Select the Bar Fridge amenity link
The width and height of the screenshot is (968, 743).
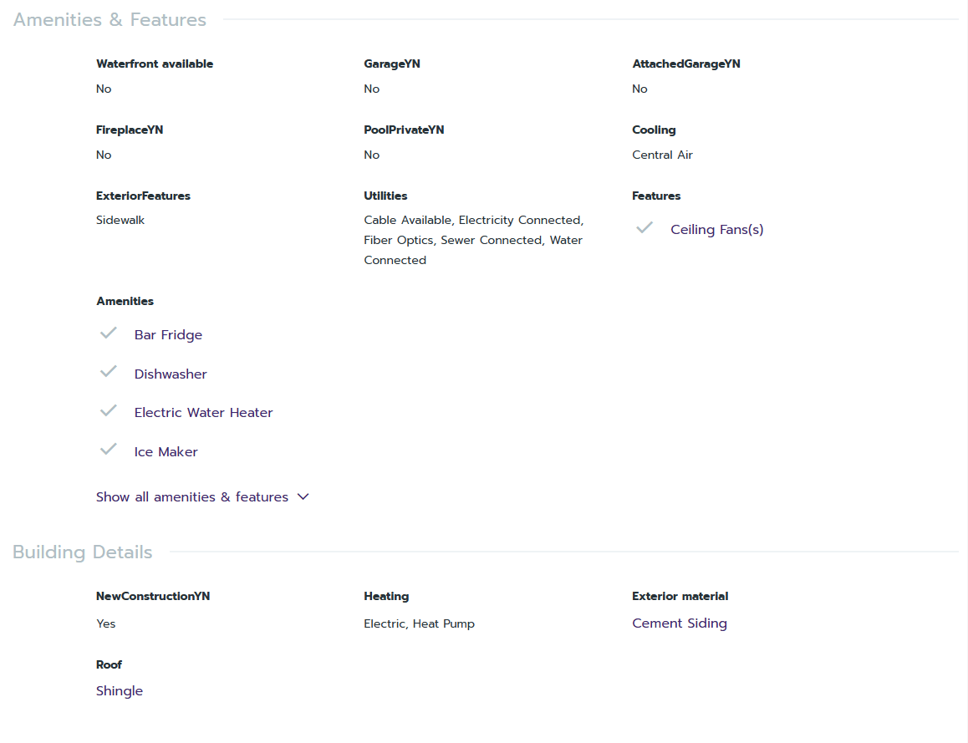pos(168,334)
